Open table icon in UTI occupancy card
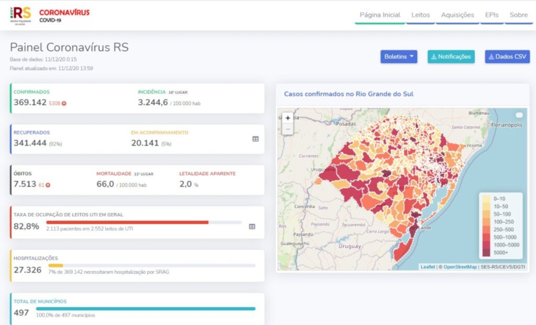 (x=252, y=227)
